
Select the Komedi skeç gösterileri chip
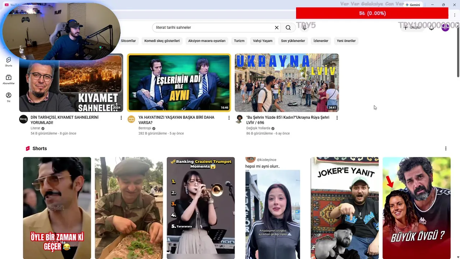[162, 41]
